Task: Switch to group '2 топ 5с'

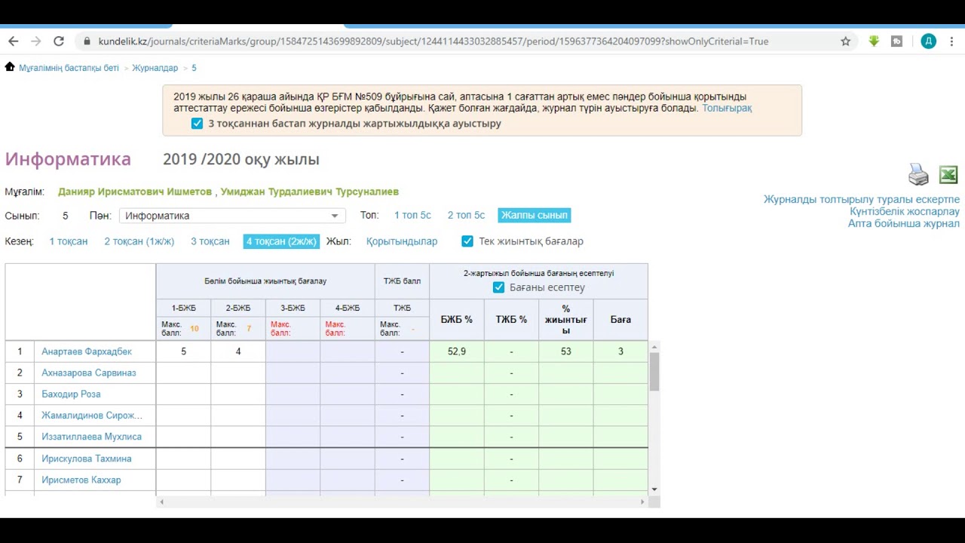Action: (x=466, y=216)
